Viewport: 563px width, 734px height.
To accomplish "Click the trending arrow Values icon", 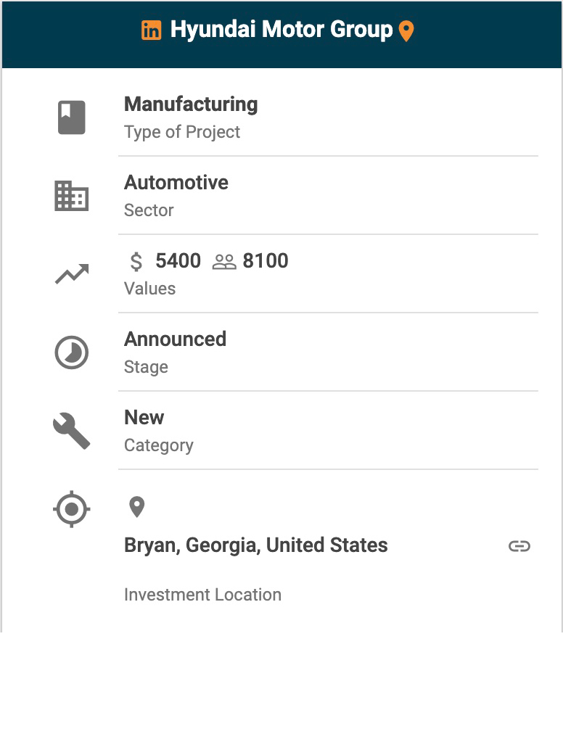I will click(72, 274).
